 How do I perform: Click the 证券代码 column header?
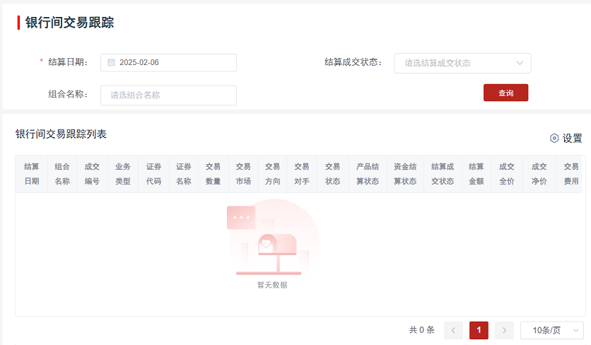click(x=153, y=174)
